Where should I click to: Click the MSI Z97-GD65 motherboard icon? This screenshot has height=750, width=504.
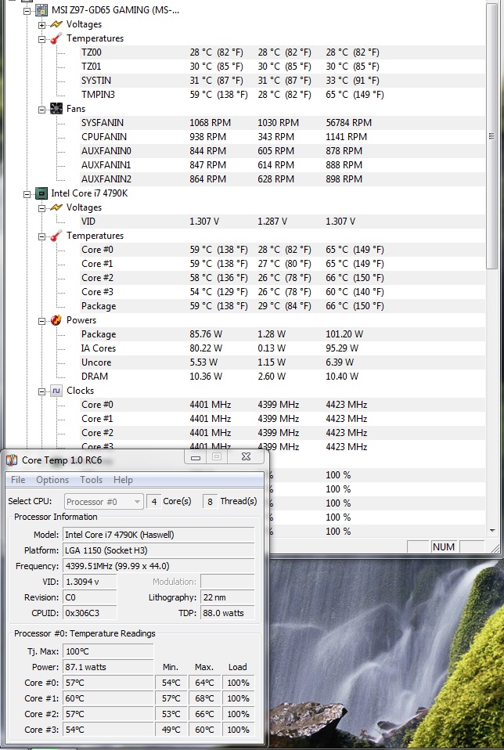[41, 10]
